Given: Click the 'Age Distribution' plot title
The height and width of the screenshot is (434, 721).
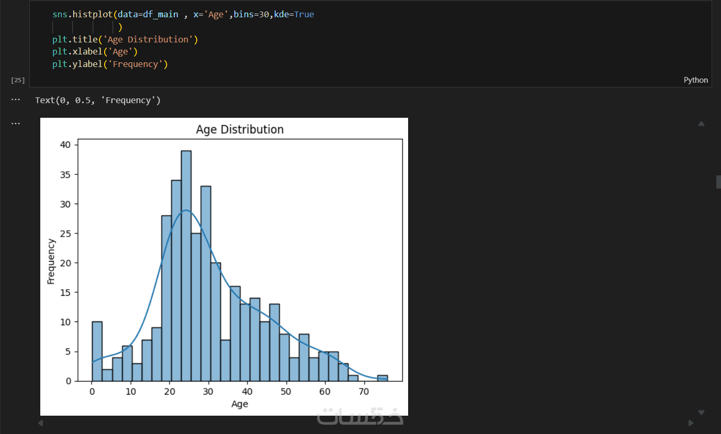Looking at the screenshot, I should [x=240, y=129].
